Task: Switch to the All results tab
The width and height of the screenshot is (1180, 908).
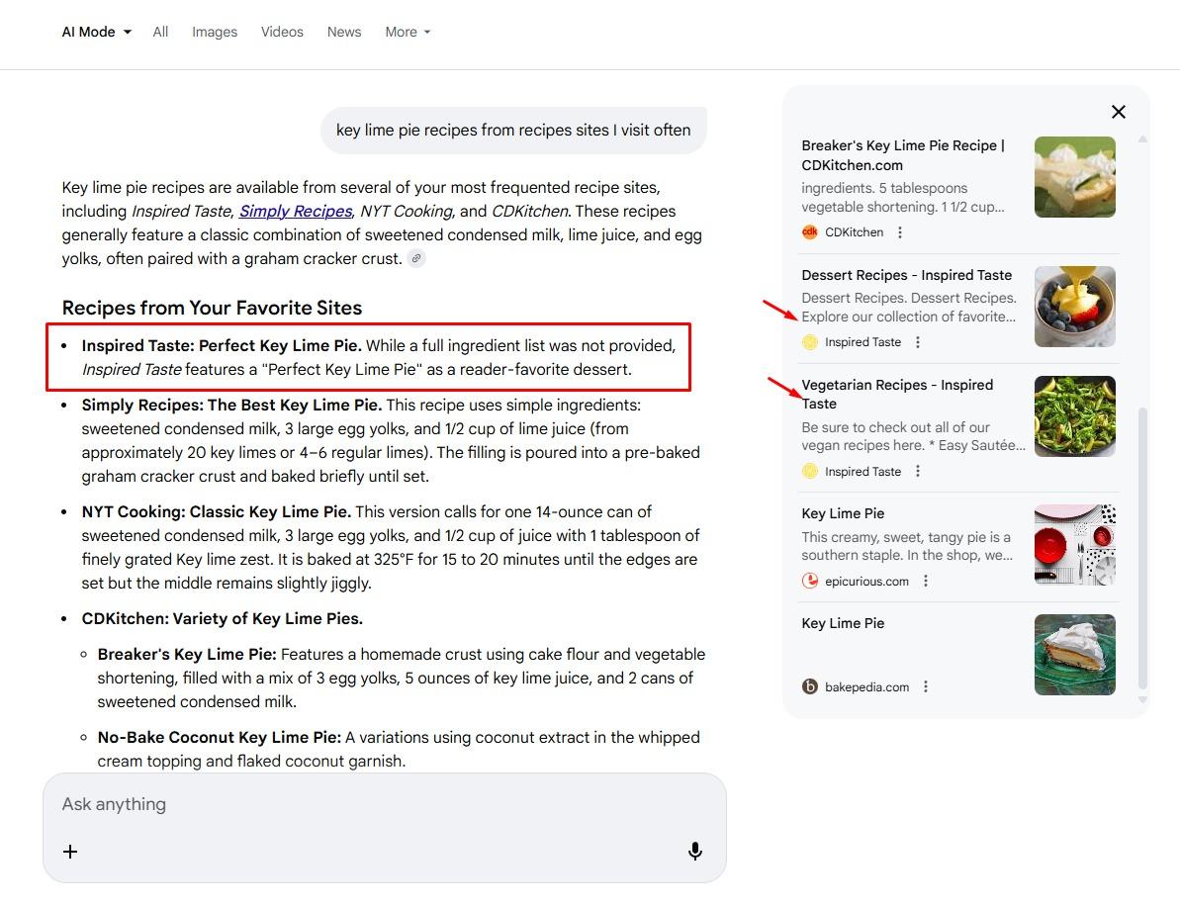Action: pos(160,32)
